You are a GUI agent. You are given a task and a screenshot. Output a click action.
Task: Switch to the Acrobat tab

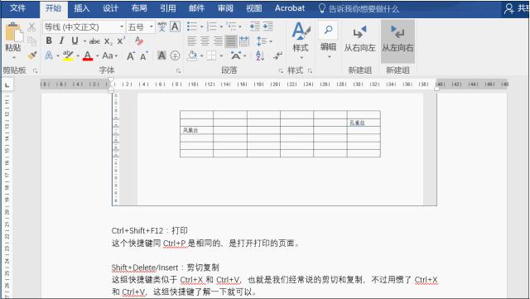tap(289, 8)
